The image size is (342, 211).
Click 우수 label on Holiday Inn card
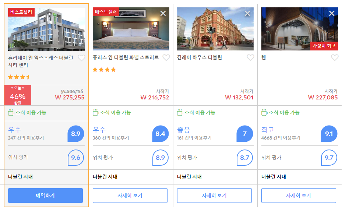pos(15,130)
